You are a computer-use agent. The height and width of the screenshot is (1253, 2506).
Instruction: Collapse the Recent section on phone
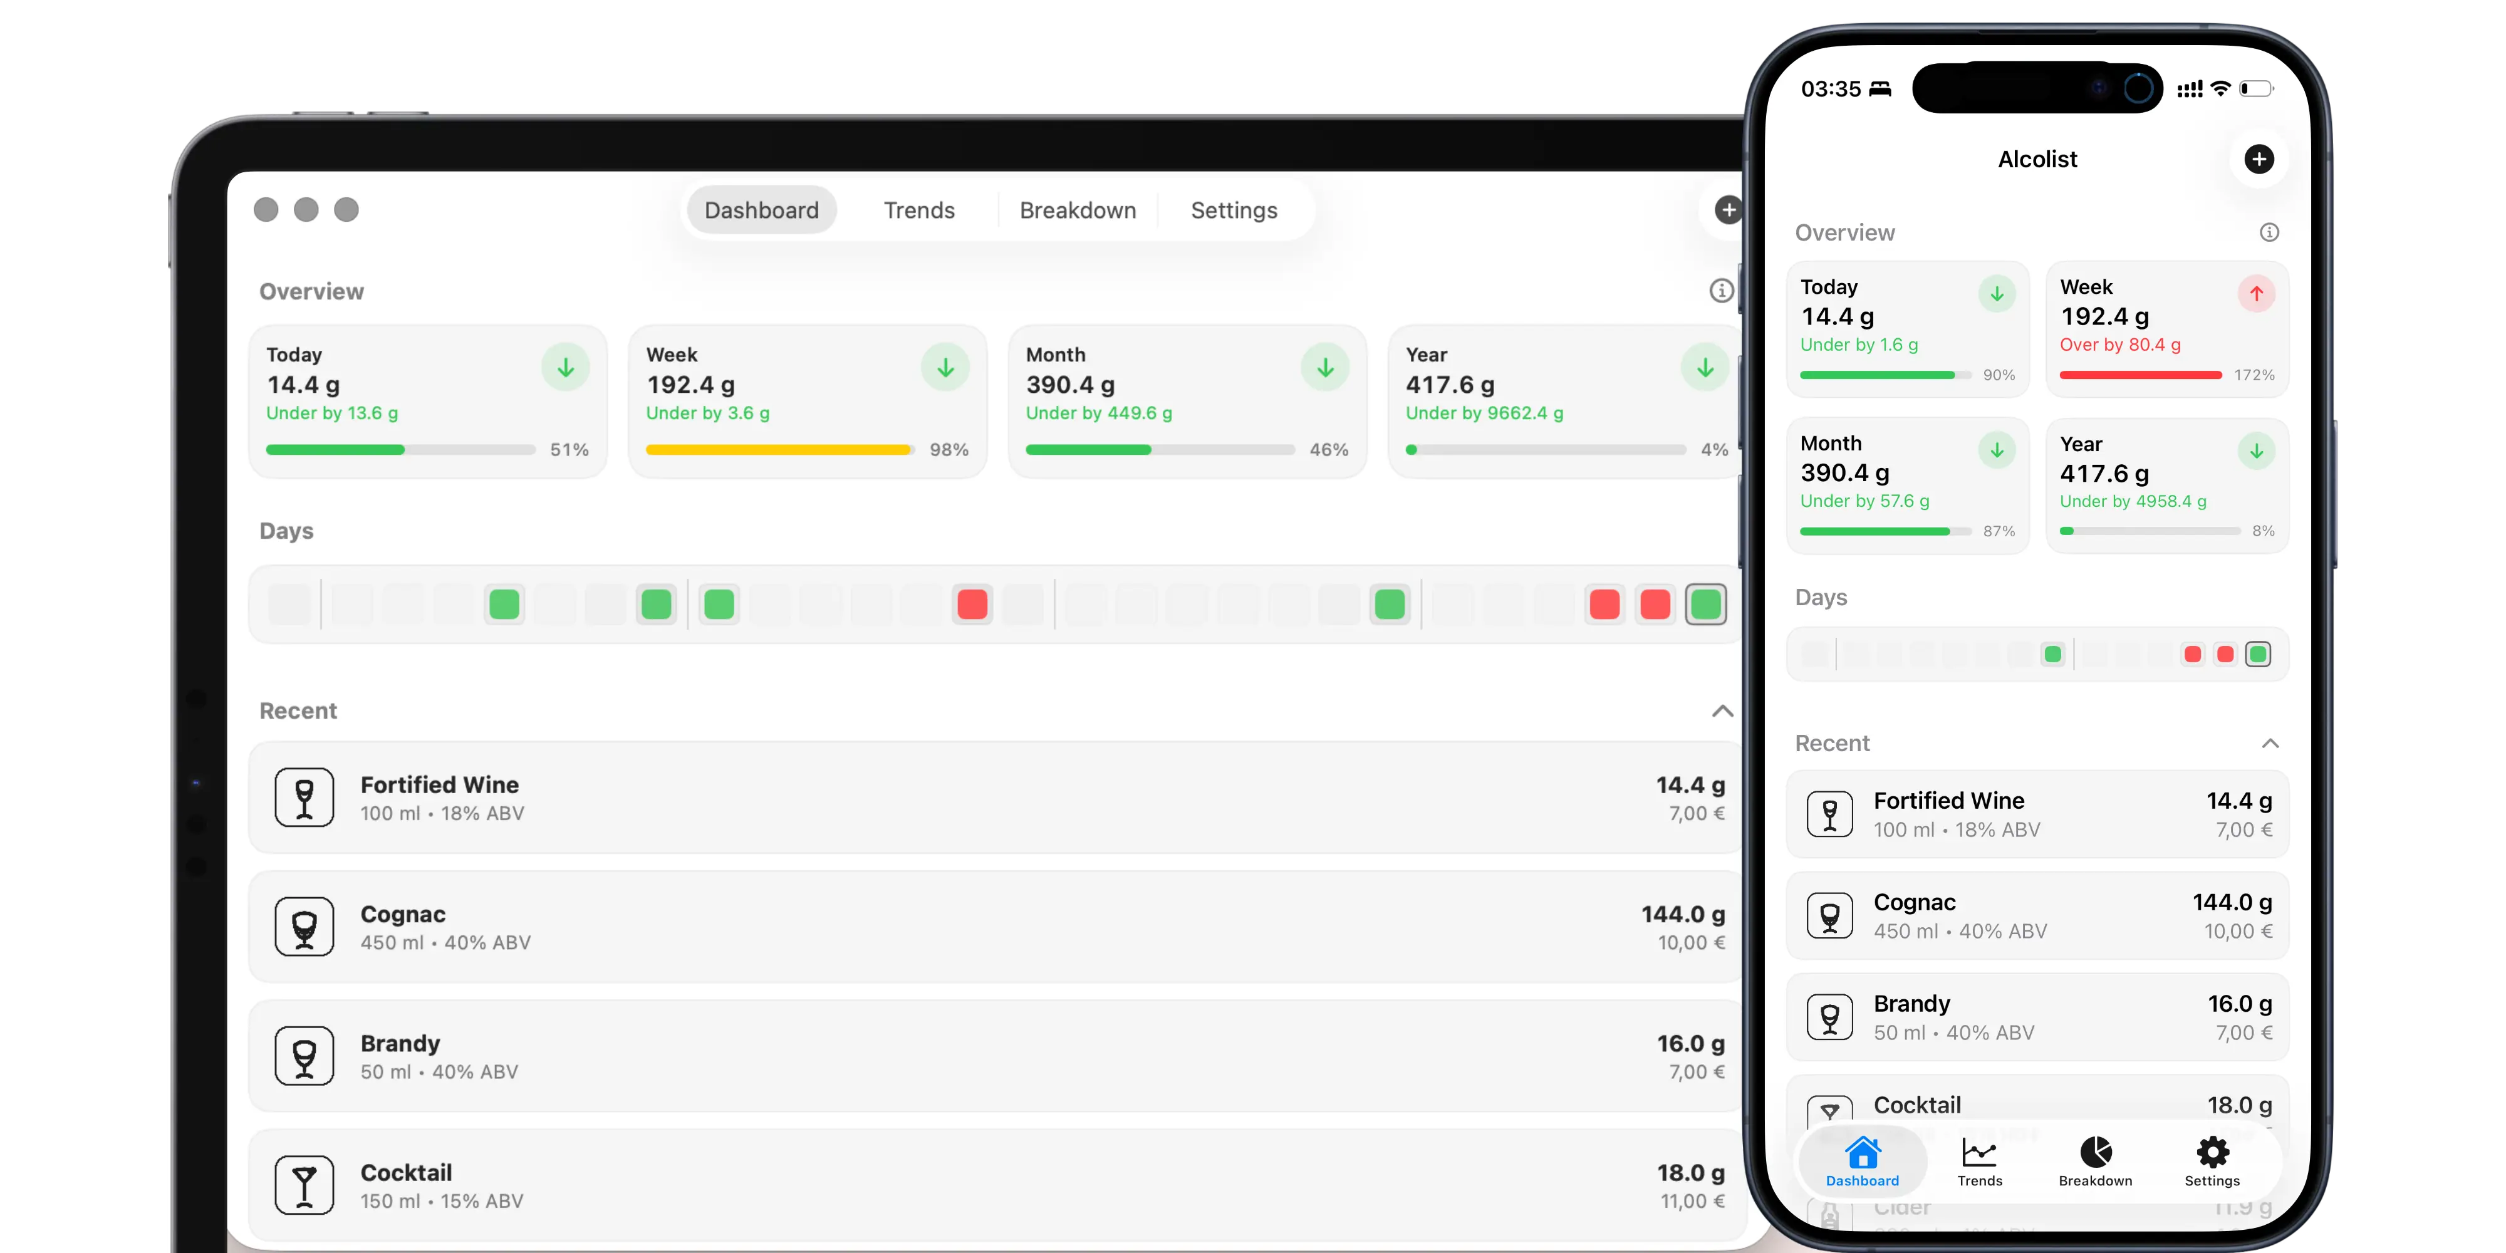pyautogui.click(x=2270, y=743)
